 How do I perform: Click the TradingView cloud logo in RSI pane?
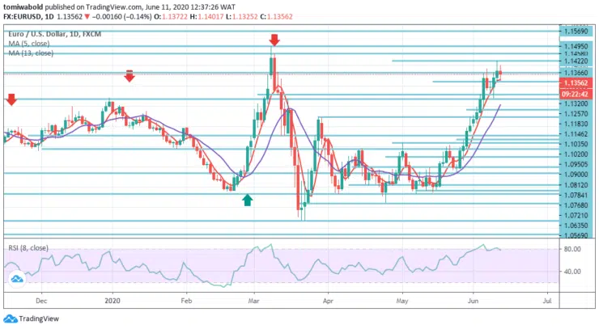coord(17,280)
